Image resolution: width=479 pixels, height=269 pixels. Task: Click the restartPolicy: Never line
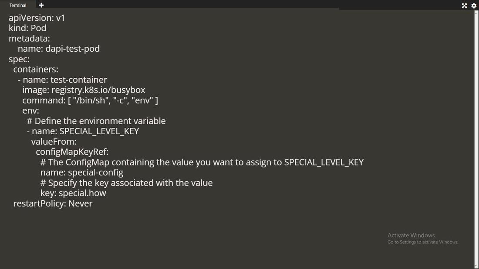coord(53,203)
